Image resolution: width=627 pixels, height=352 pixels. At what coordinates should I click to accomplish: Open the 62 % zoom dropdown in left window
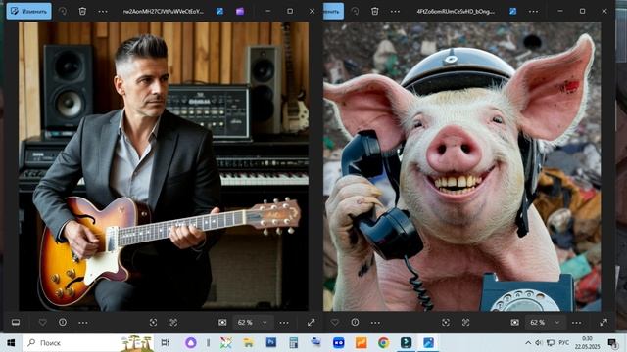point(253,322)
